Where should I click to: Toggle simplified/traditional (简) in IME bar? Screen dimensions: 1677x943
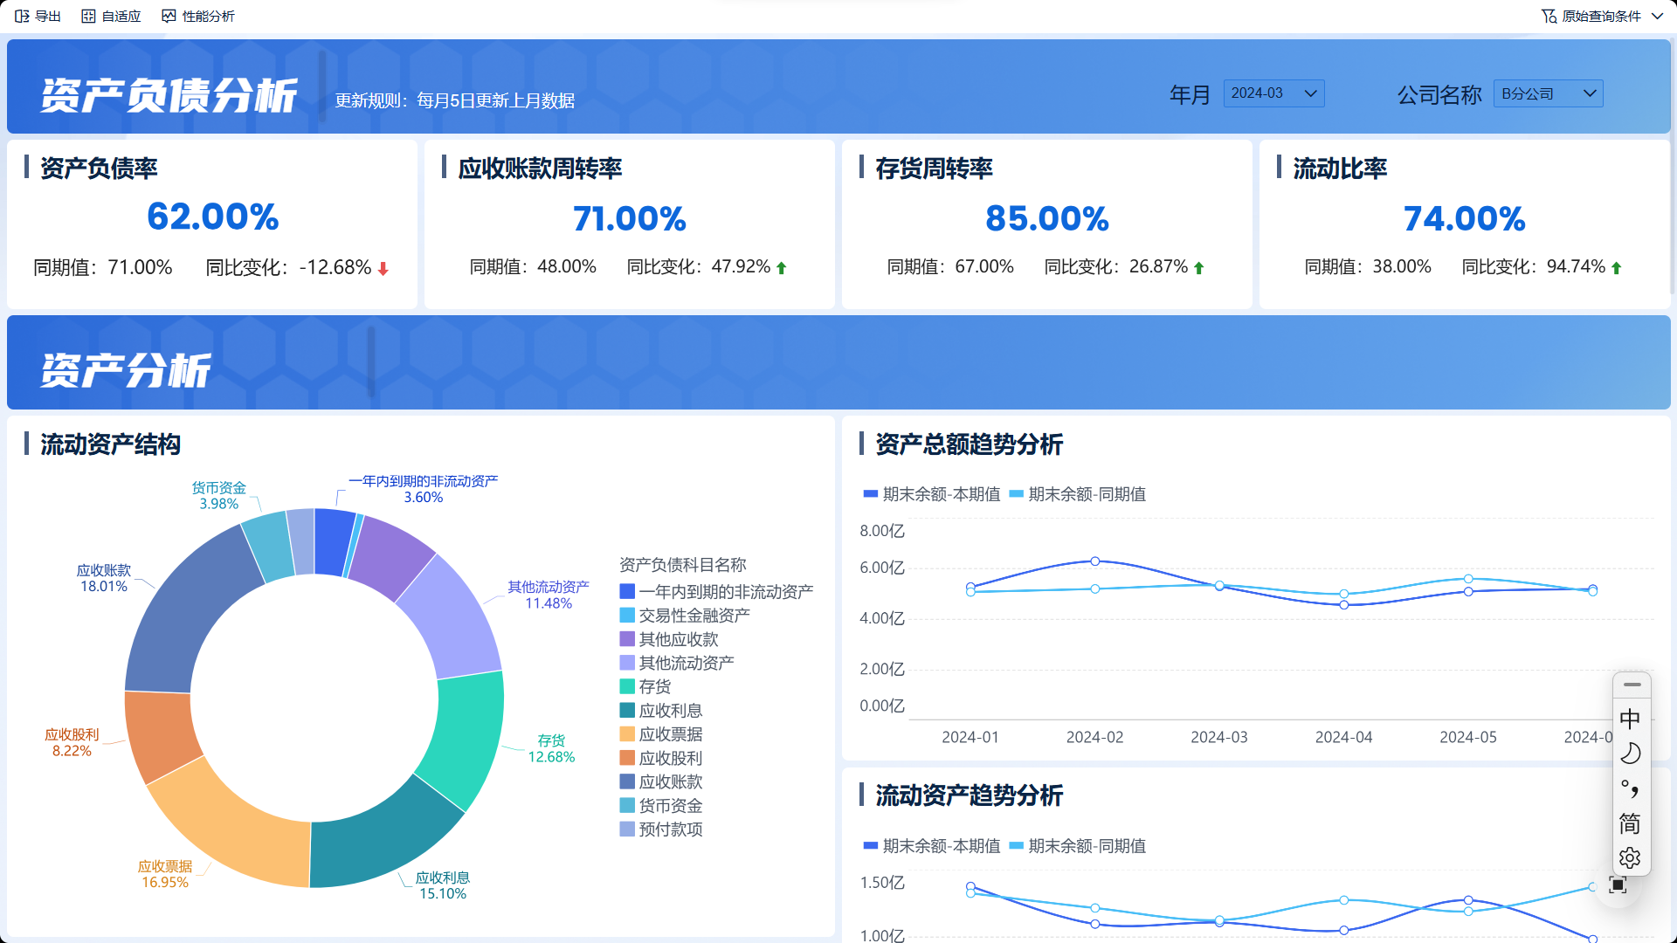[1630, 823]
